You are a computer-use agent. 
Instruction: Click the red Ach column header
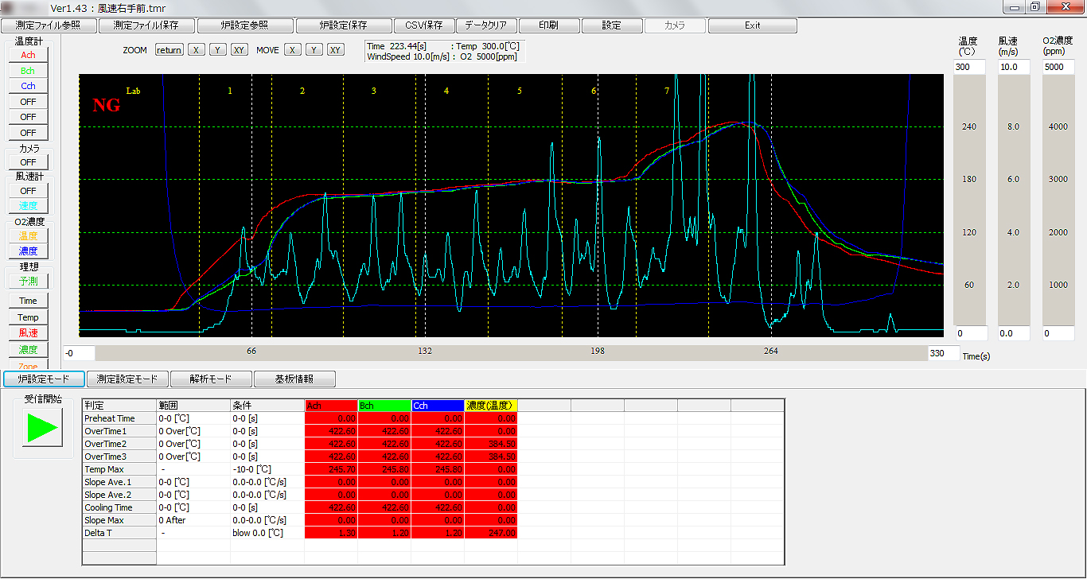[x=331, y=406]
